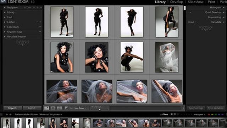Click the plus icon on the Collections panel

coord(40,27)
